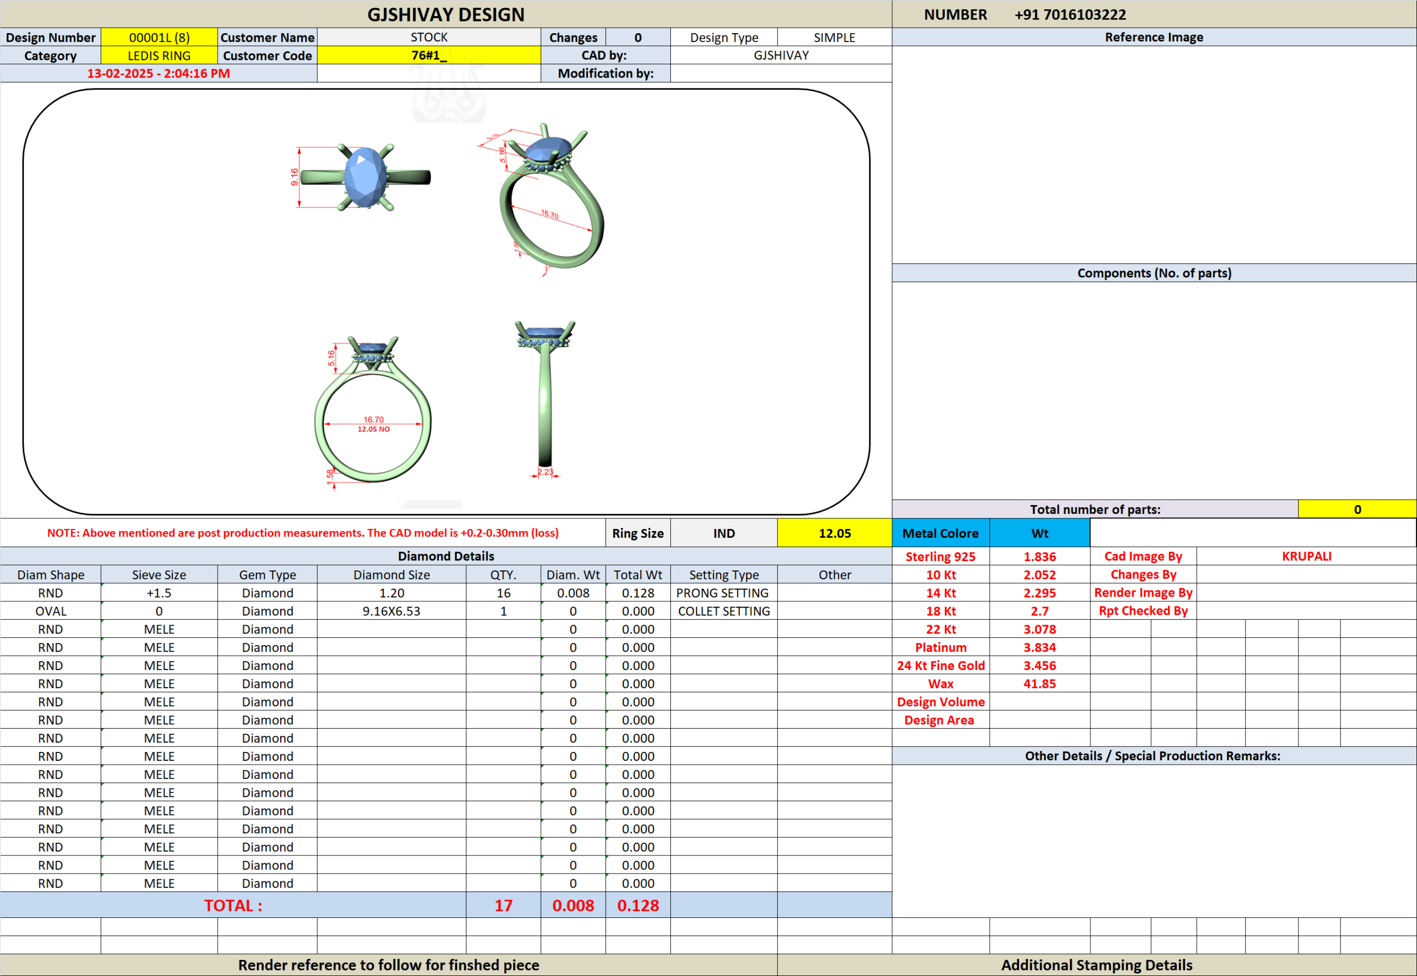Viewport: 1417px width, 976px height.
Task: Click the top-view ring render thumbnail
Action: coord(365,178)
